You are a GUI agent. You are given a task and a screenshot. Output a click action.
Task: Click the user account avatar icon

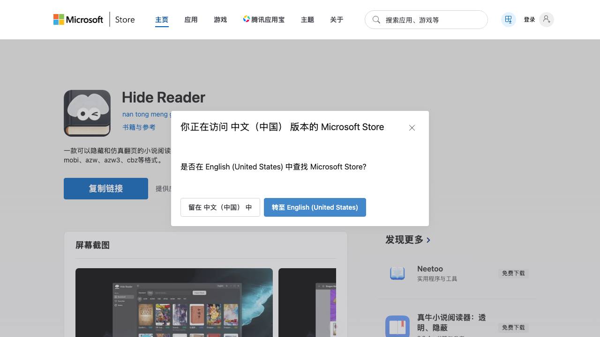pyautogui.click(x=546, y=20)
